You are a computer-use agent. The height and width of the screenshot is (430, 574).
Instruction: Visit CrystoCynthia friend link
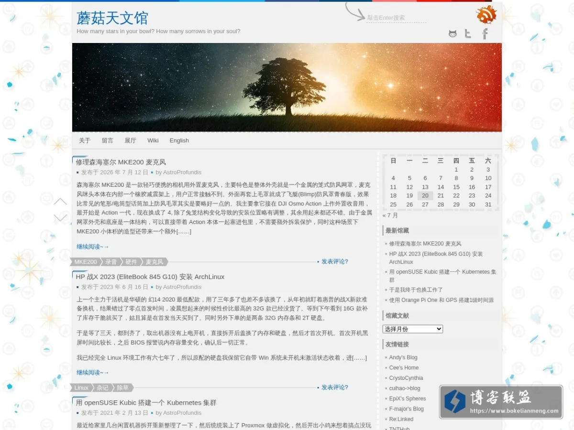(x=406, y=378)
